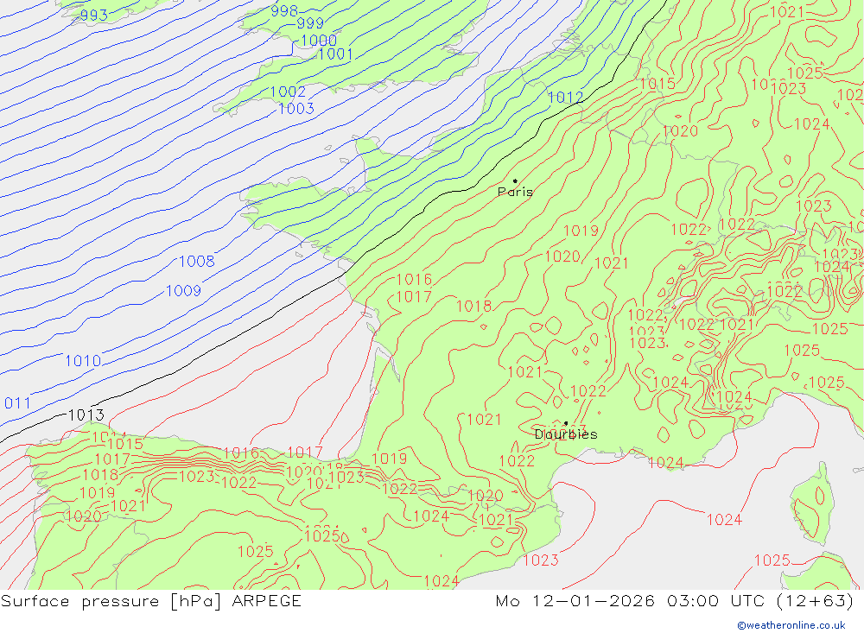Click the red 1024 label over the Mediterranean
Image resolution: width=864 pixels, height=633 pixels.
click(x=724, y=520)
